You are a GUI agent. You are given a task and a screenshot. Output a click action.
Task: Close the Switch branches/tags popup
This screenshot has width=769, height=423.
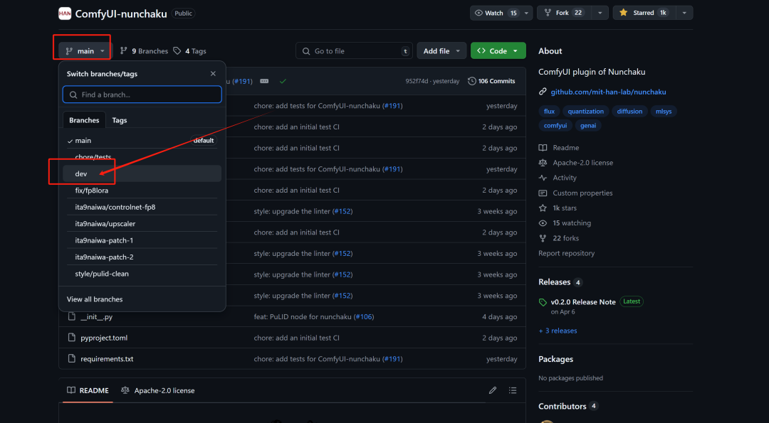click(213, 74)
